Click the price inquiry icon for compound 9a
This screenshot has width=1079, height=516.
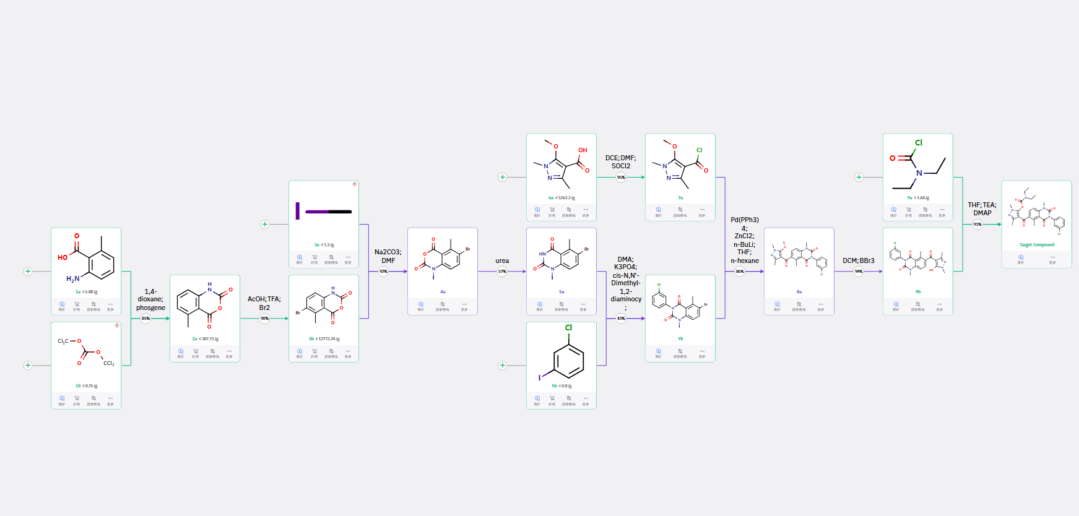pyautogui.click(x=893, y=210)
